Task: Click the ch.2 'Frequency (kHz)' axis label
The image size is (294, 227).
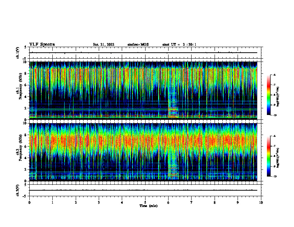Action: [21, 148]
